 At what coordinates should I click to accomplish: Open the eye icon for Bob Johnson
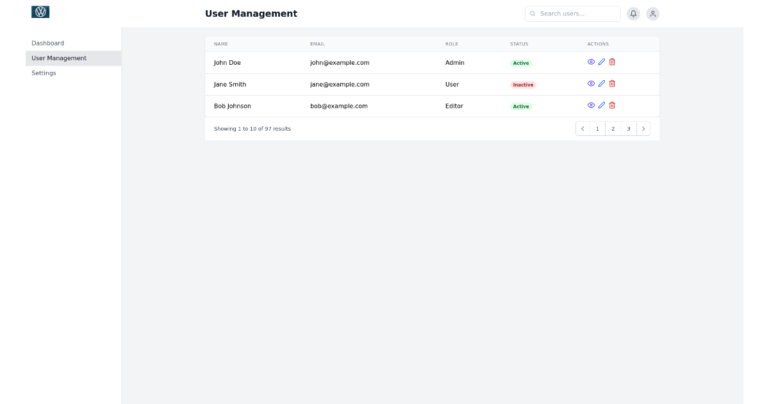[x=591, y=105]
